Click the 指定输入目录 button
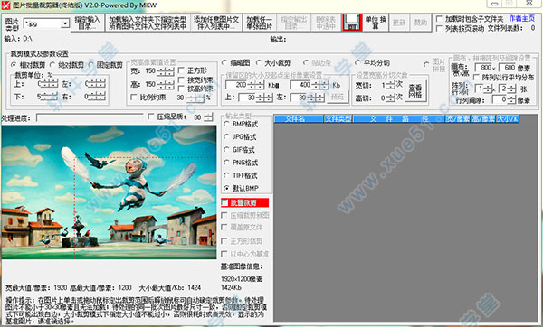Viewport: 543px width, 327px height. pos(87,23)
